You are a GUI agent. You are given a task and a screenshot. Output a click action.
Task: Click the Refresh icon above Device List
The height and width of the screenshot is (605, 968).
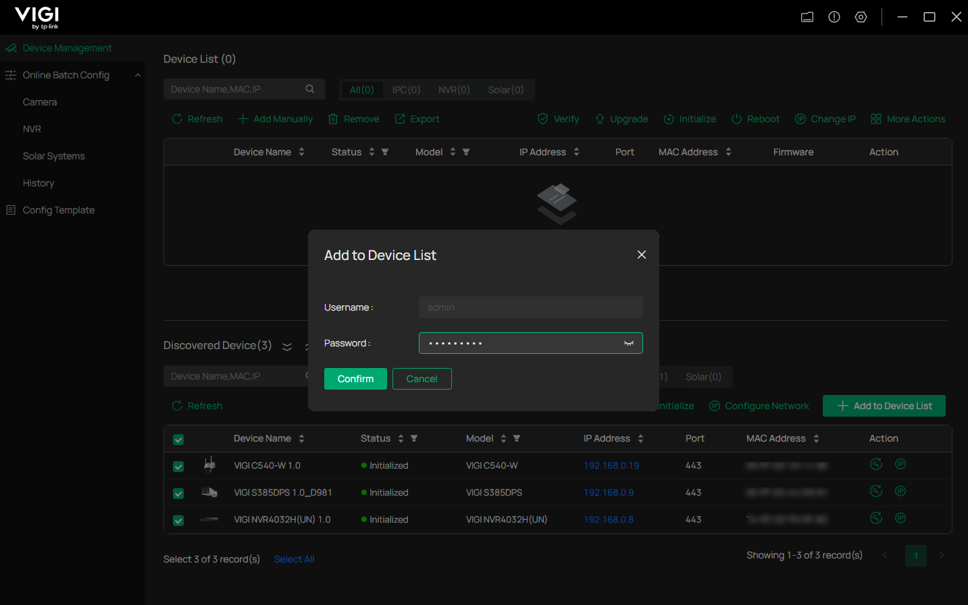click(x=177, y=119)
